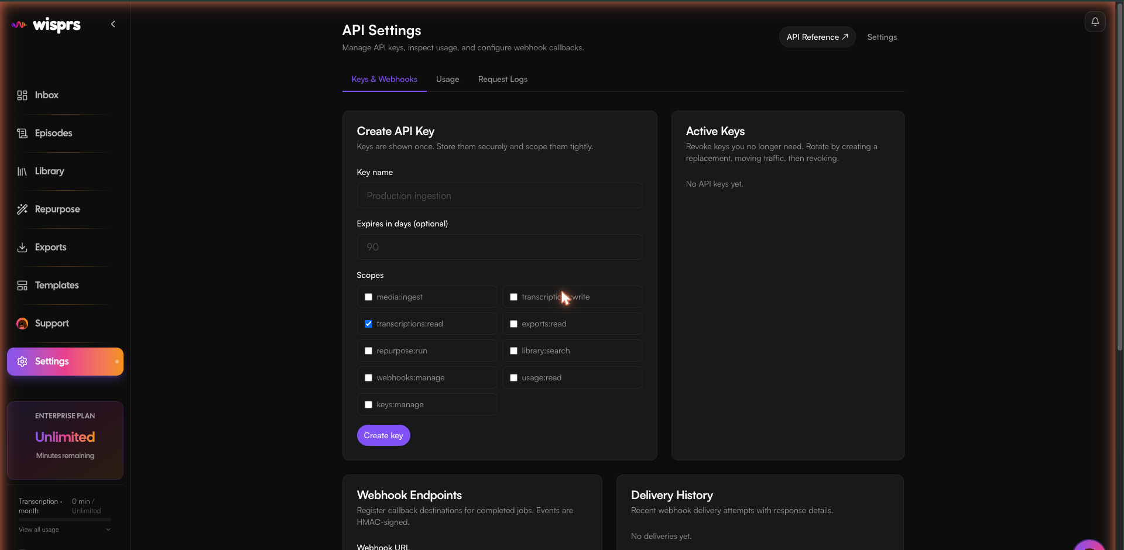This screenshot has width=1124, height=550.
Task: Click the Enterprise Plan Unlimited card
Action: click(65, 441)
